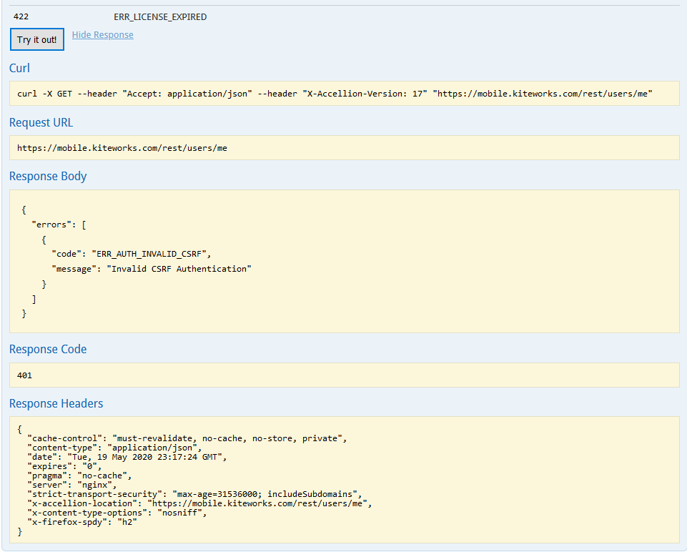The width and height of the screenshot is (687, 552).
Task: Click the Response Body heading
Action: click(x=48, y=177)
